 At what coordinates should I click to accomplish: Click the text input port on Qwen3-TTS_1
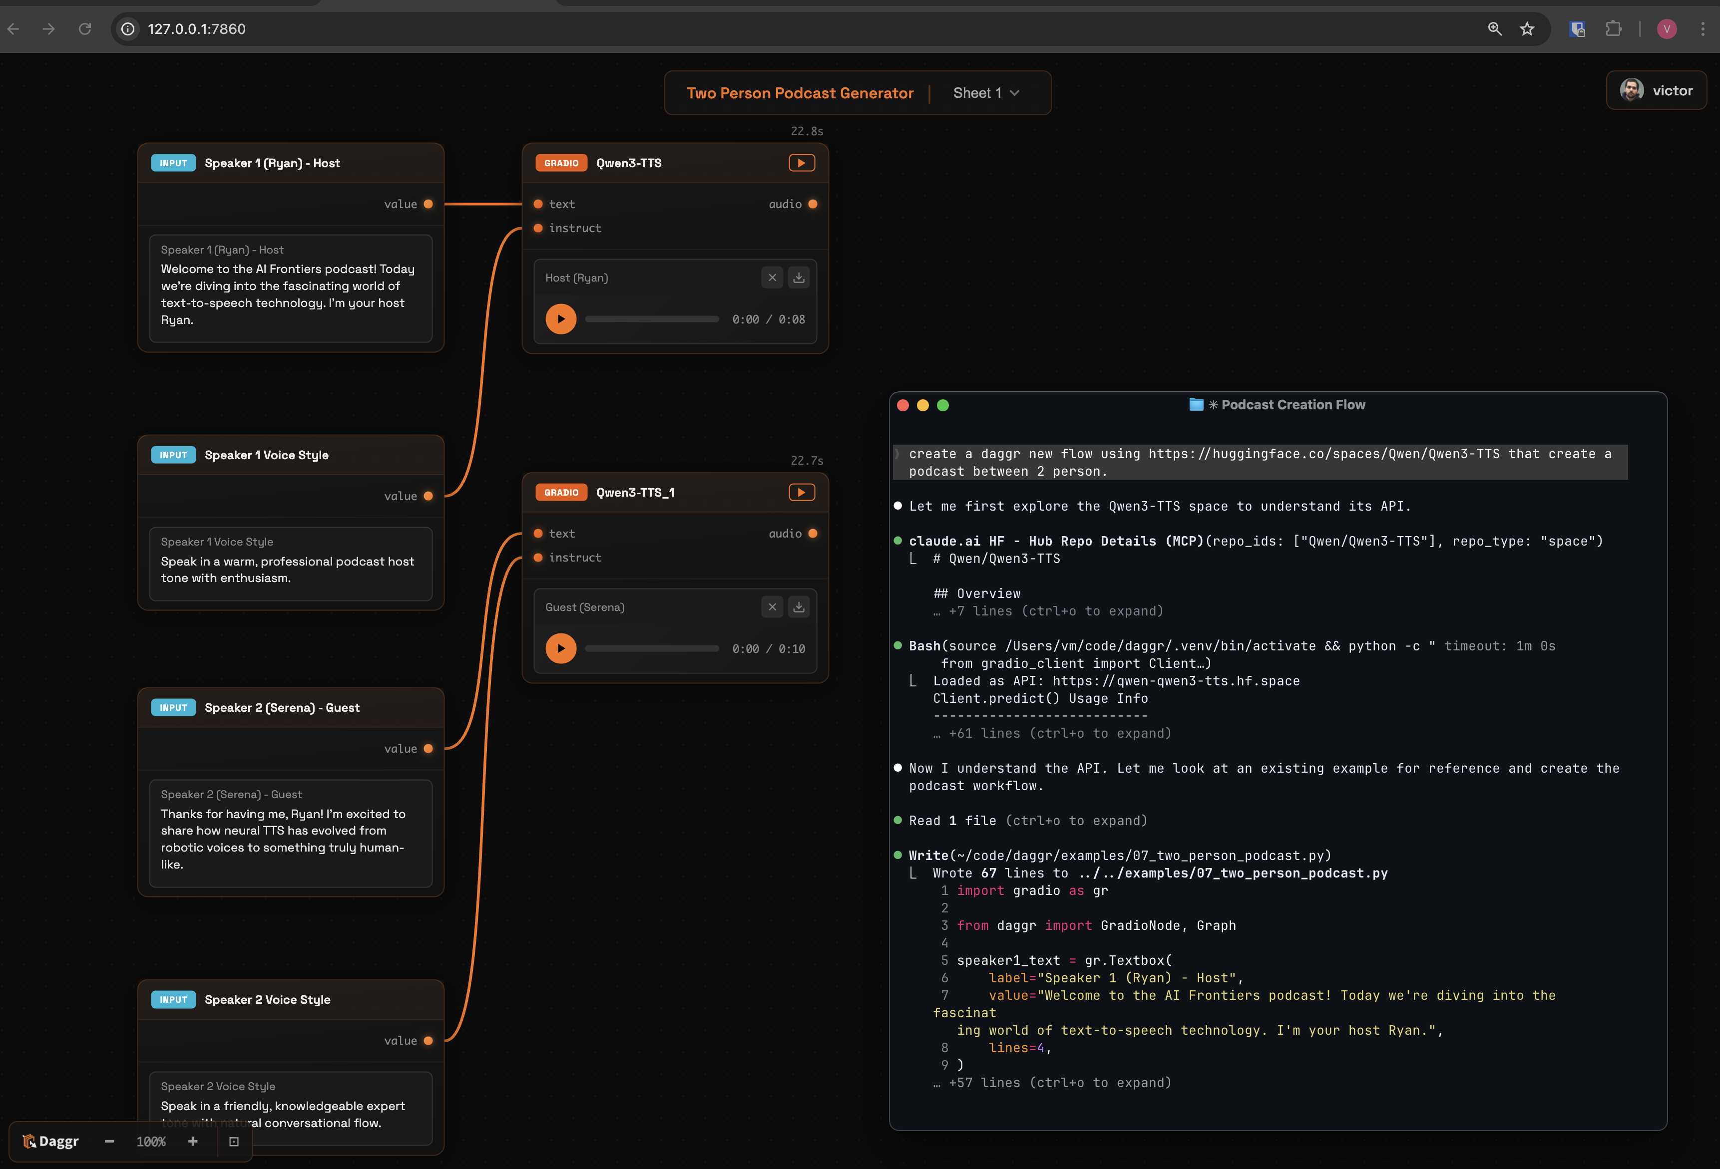pyautogui.click(x=538, y=534)
